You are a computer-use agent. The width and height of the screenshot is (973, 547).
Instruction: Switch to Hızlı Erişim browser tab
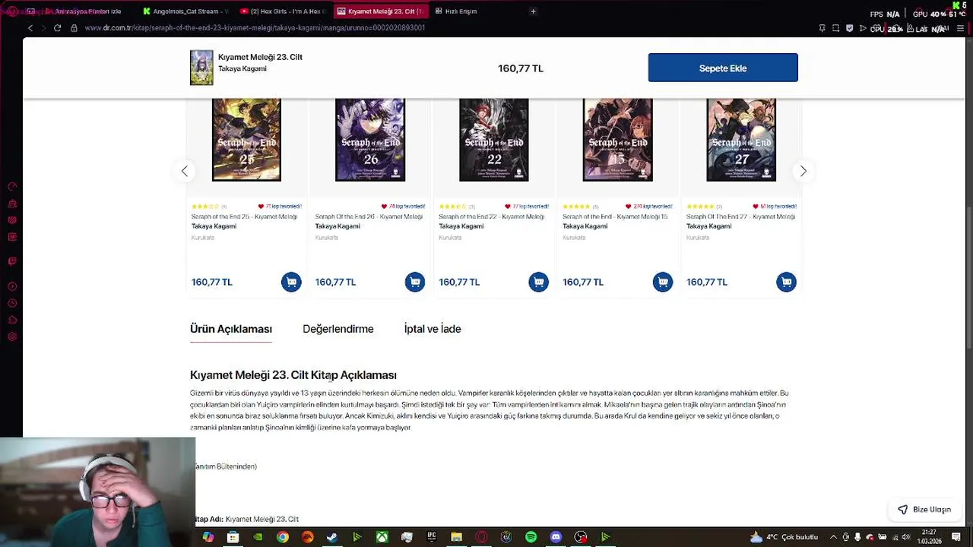[x=456, y=11]
